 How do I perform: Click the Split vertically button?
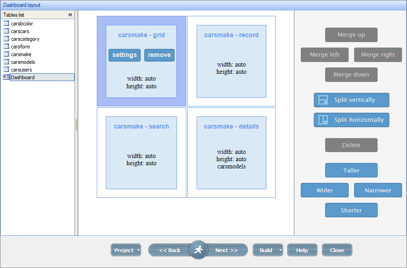(351, 100)
